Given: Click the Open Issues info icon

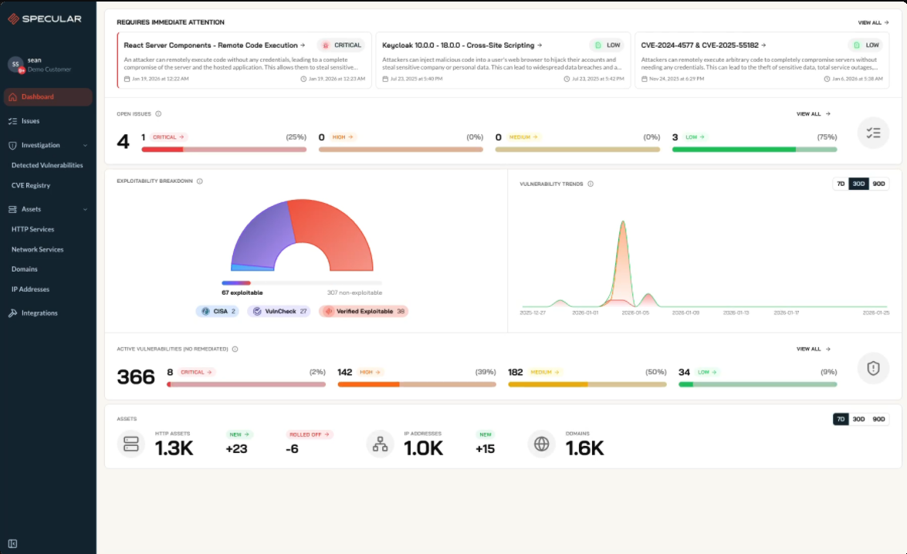Looking at the screenshot, I should (158, 114).
